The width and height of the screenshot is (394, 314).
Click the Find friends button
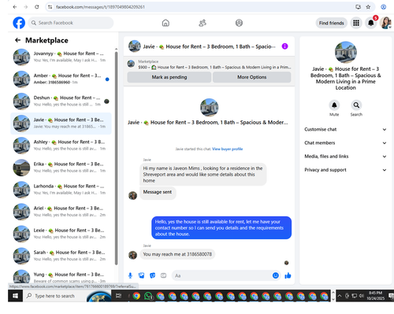332,23
